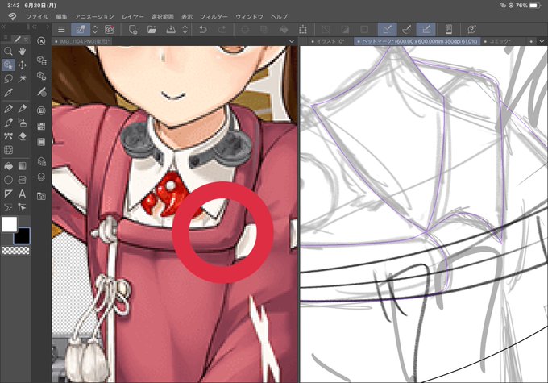This screenshot has height=383, width=548.
Task: Select the Eyedropper tool
Action: point(8,93)
